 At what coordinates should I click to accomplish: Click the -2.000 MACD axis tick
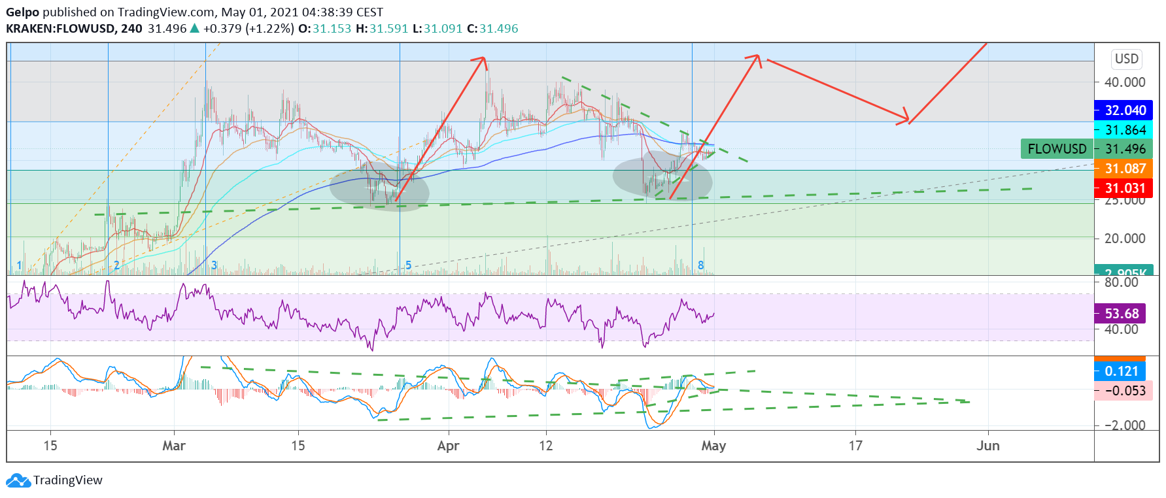[x=1125, y=425]
